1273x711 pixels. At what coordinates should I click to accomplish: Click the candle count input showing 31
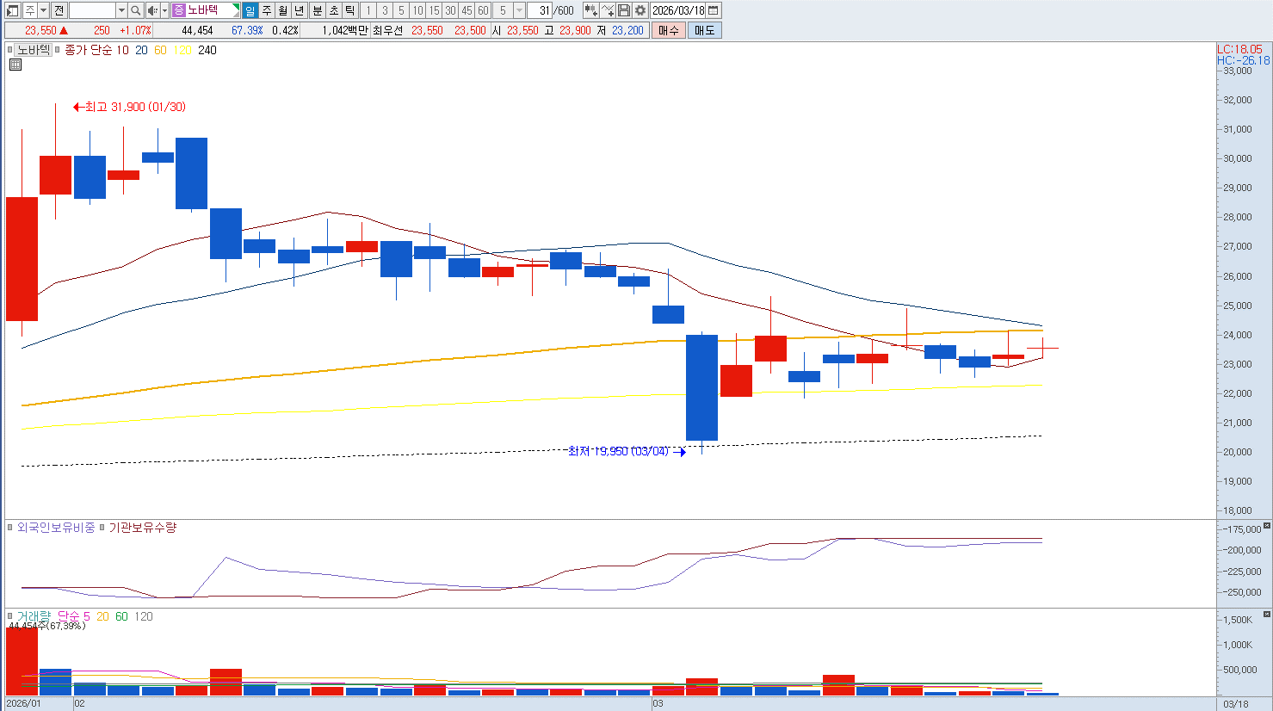click(x=539, y=10)
